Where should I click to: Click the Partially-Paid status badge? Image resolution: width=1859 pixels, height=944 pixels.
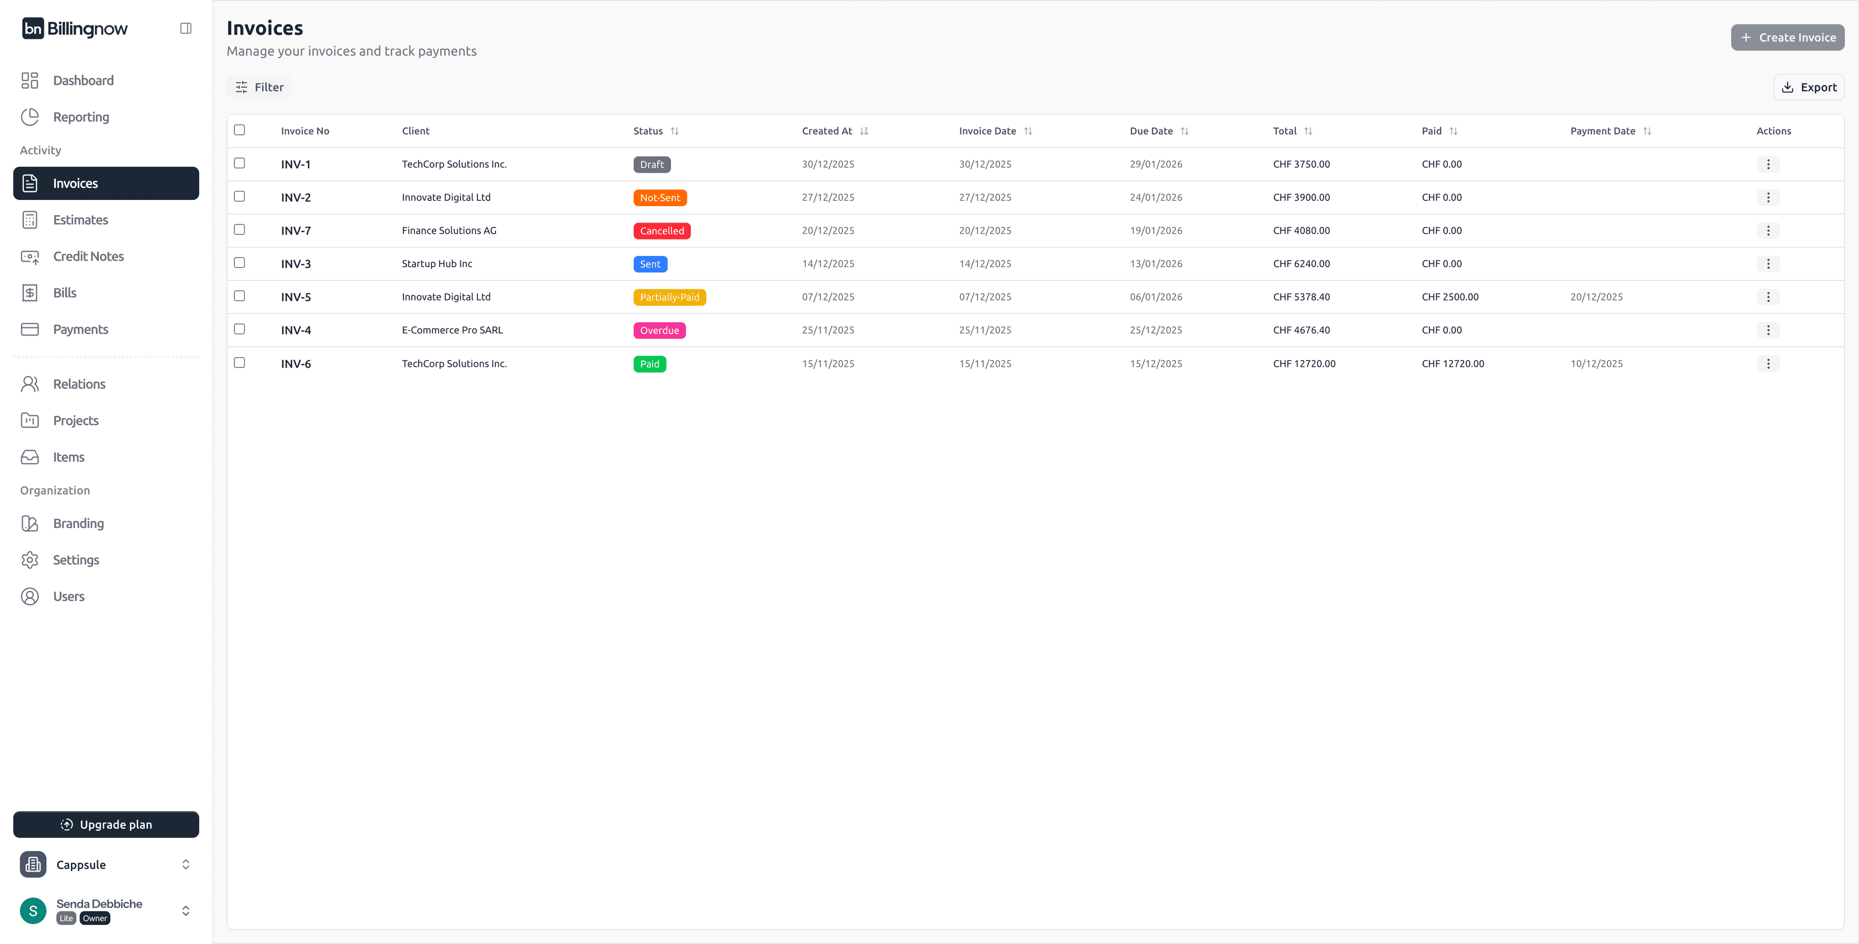tap(669, 297)
